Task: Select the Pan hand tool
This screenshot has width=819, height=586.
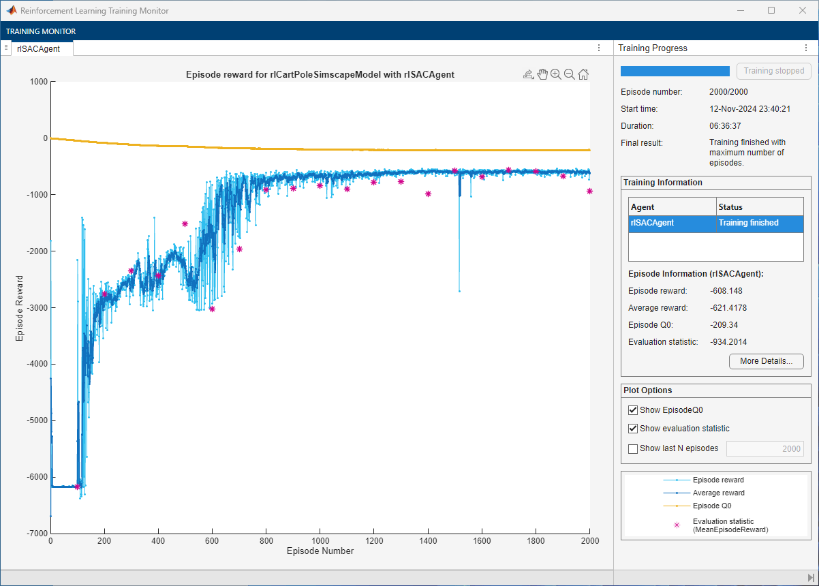Action: pyautogui.click(x=542, y=75)
